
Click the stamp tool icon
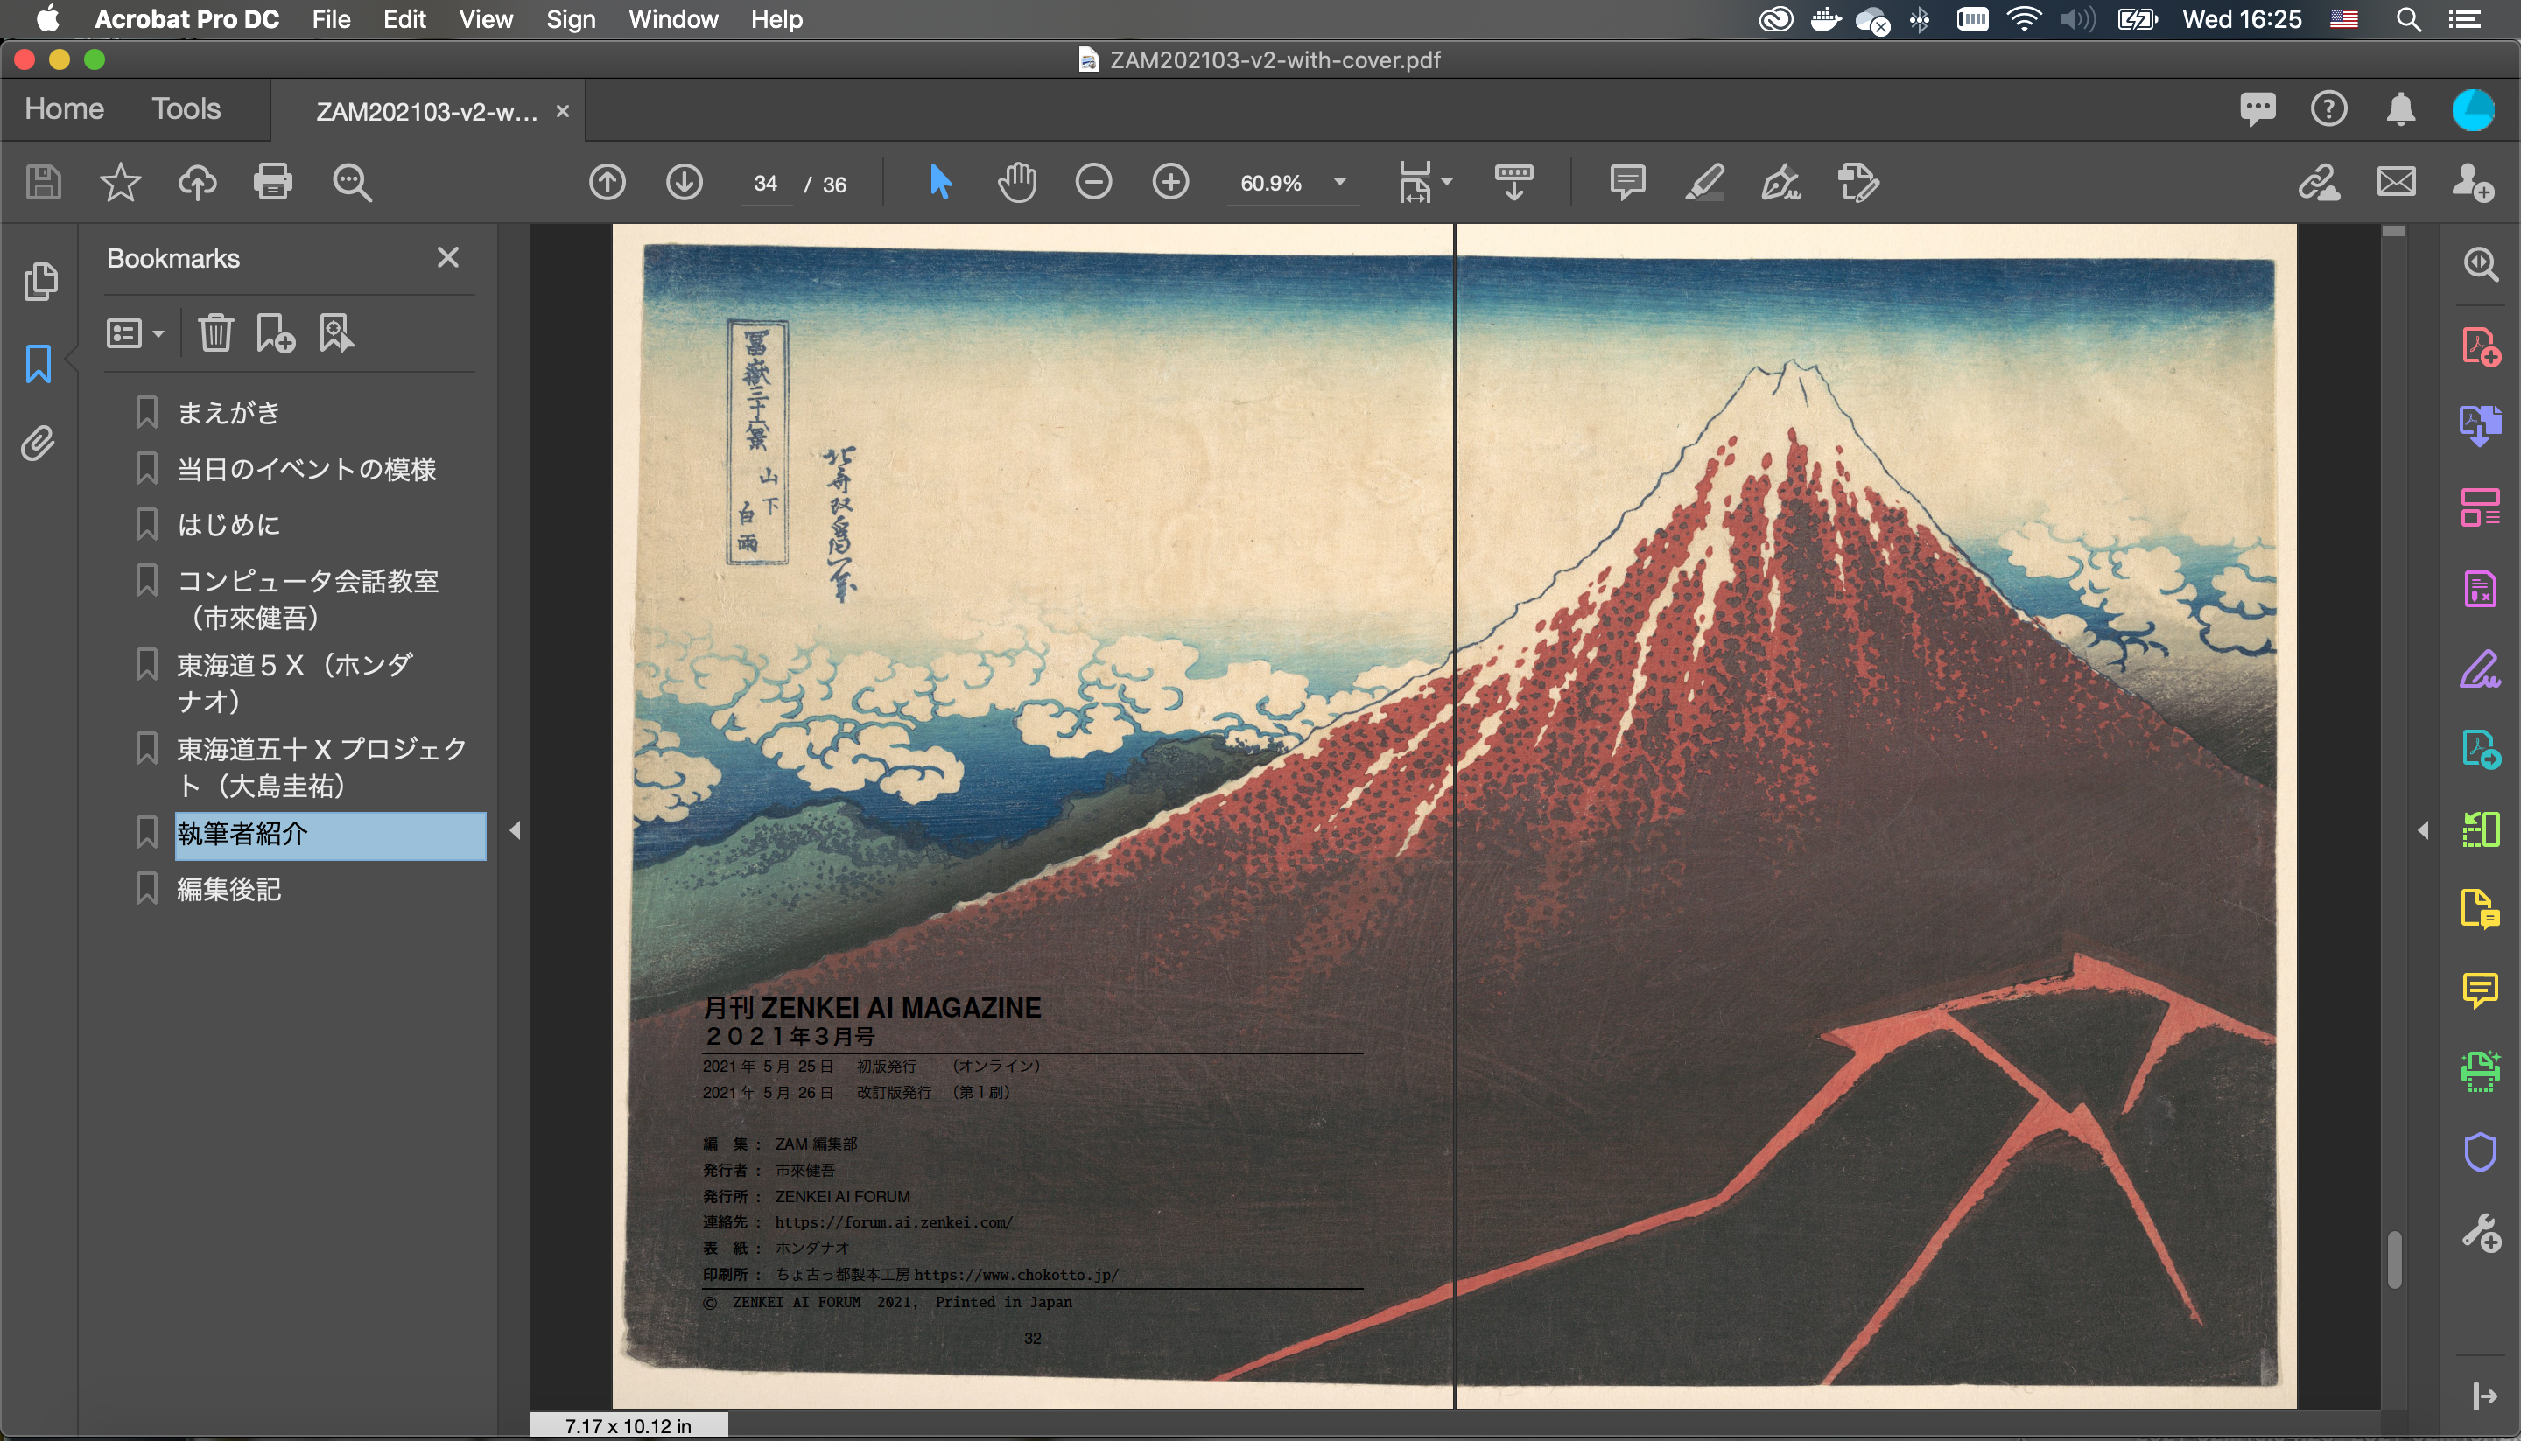(x=1858, y=183)
